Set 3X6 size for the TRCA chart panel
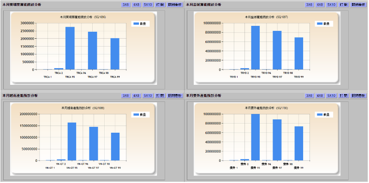Screen dimensions: 369x183 click(x=125, y=5)
